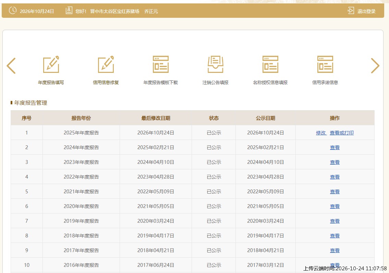The width and height of the screenshot is (389, 273).
Task: Click the logout door icon
Action: (351, 11)
